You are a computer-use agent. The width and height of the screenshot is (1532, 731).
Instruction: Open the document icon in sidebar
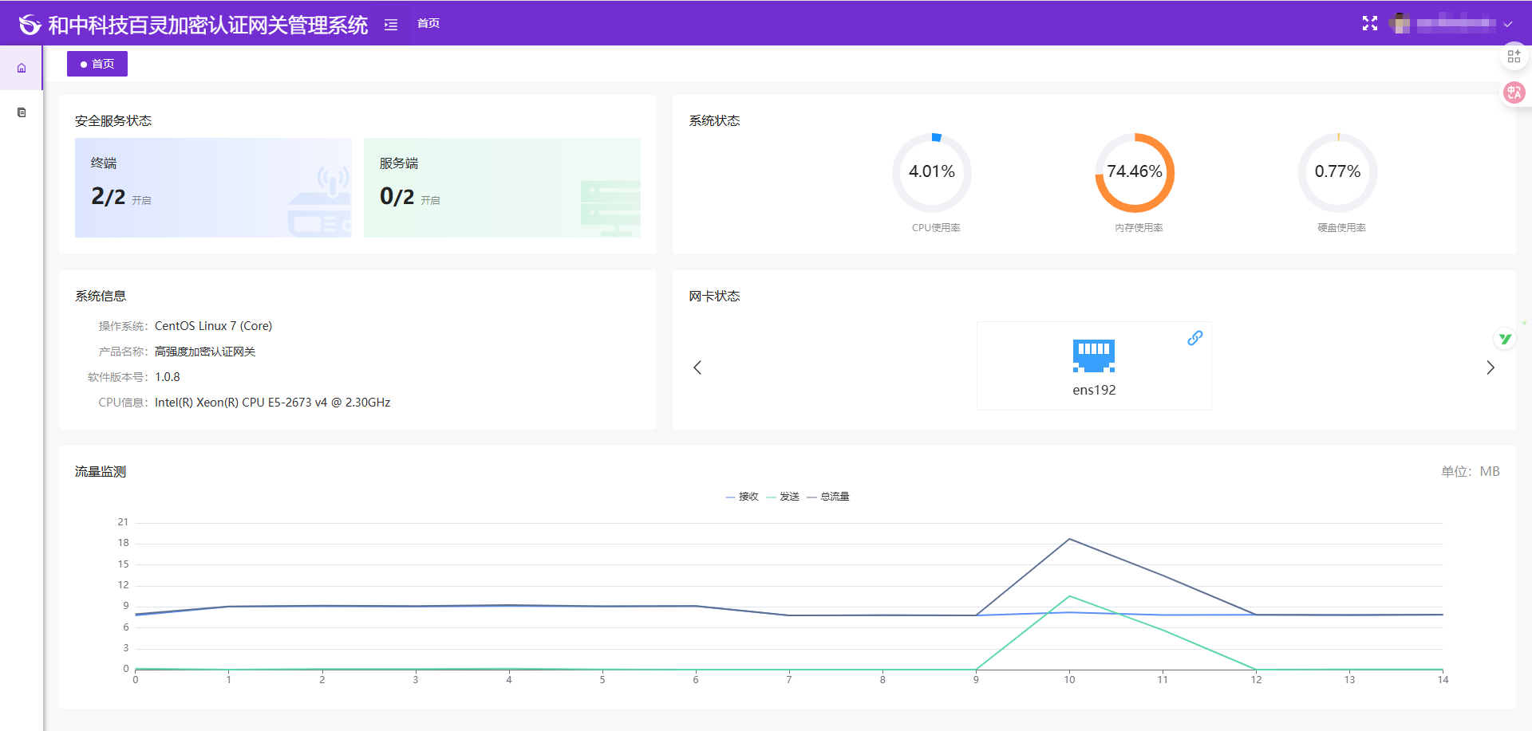coord(22,112)
